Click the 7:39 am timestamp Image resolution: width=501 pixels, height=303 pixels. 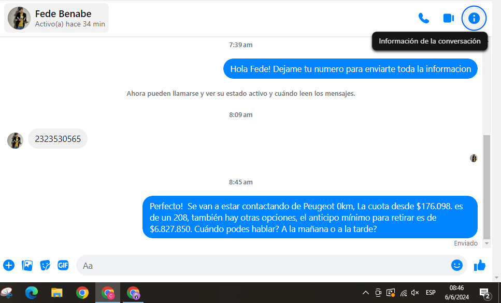coord(240,45)
